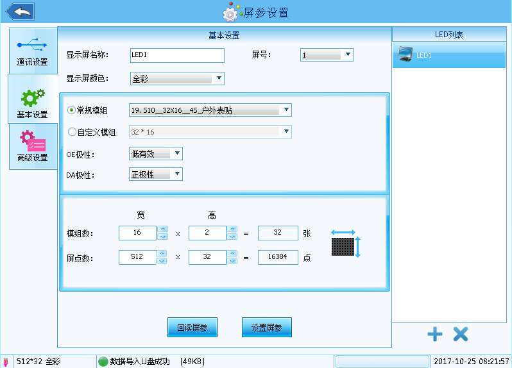
Task: Click the X icon to delete LED
Action: (x=461, y=334)
